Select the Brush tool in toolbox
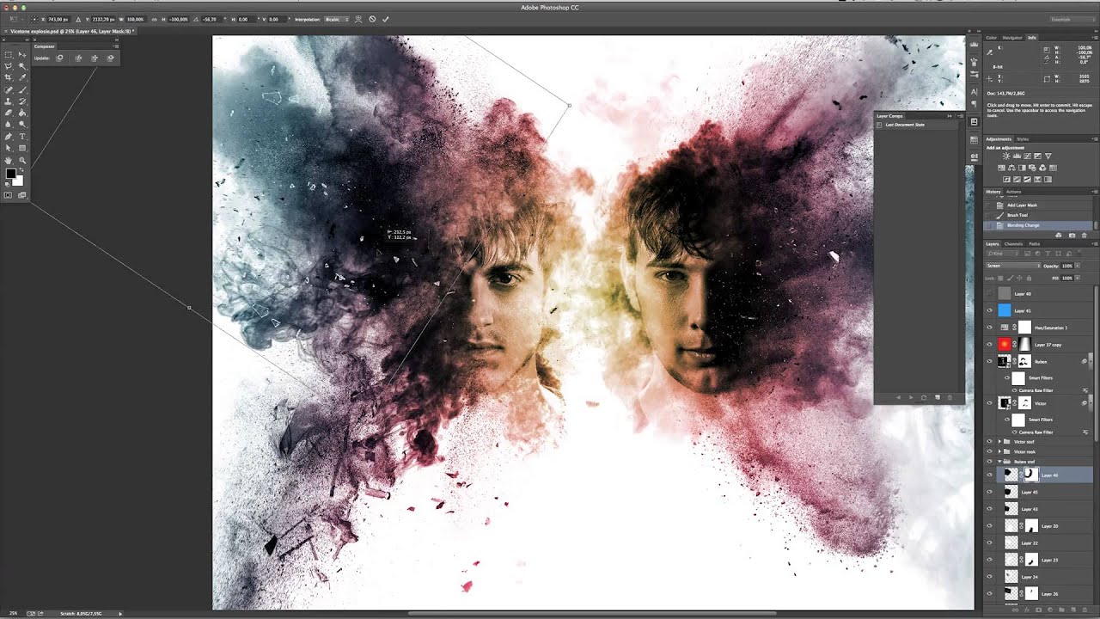 click(22, 89)
